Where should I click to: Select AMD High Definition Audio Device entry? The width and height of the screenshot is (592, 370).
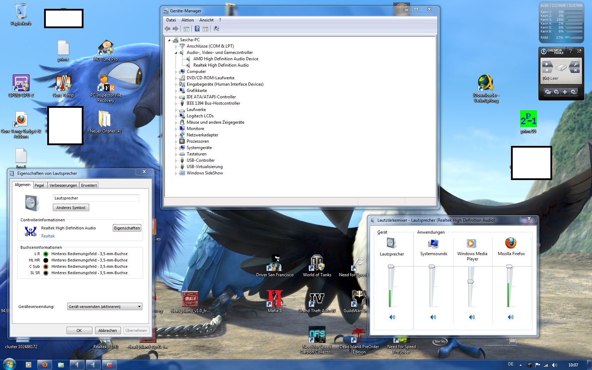tap(226, 59)
